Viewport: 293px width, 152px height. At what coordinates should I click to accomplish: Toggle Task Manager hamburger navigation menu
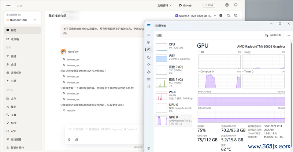click(149, 35)
